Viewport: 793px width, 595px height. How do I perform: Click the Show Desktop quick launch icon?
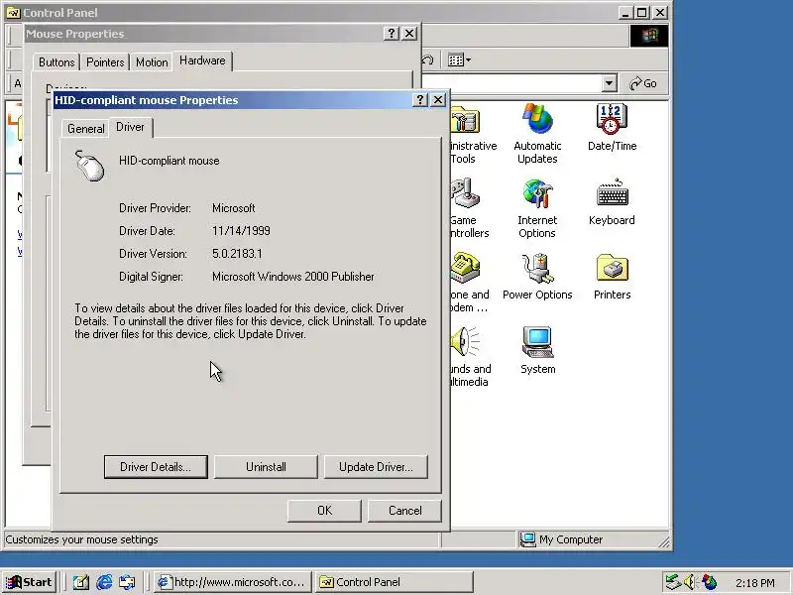[81, 582]
